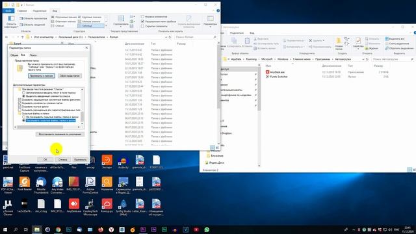The width and height of the screenshot is (416, 234).
Task: Click Область просмотра icon in ribbon
Action: (21, 18)
